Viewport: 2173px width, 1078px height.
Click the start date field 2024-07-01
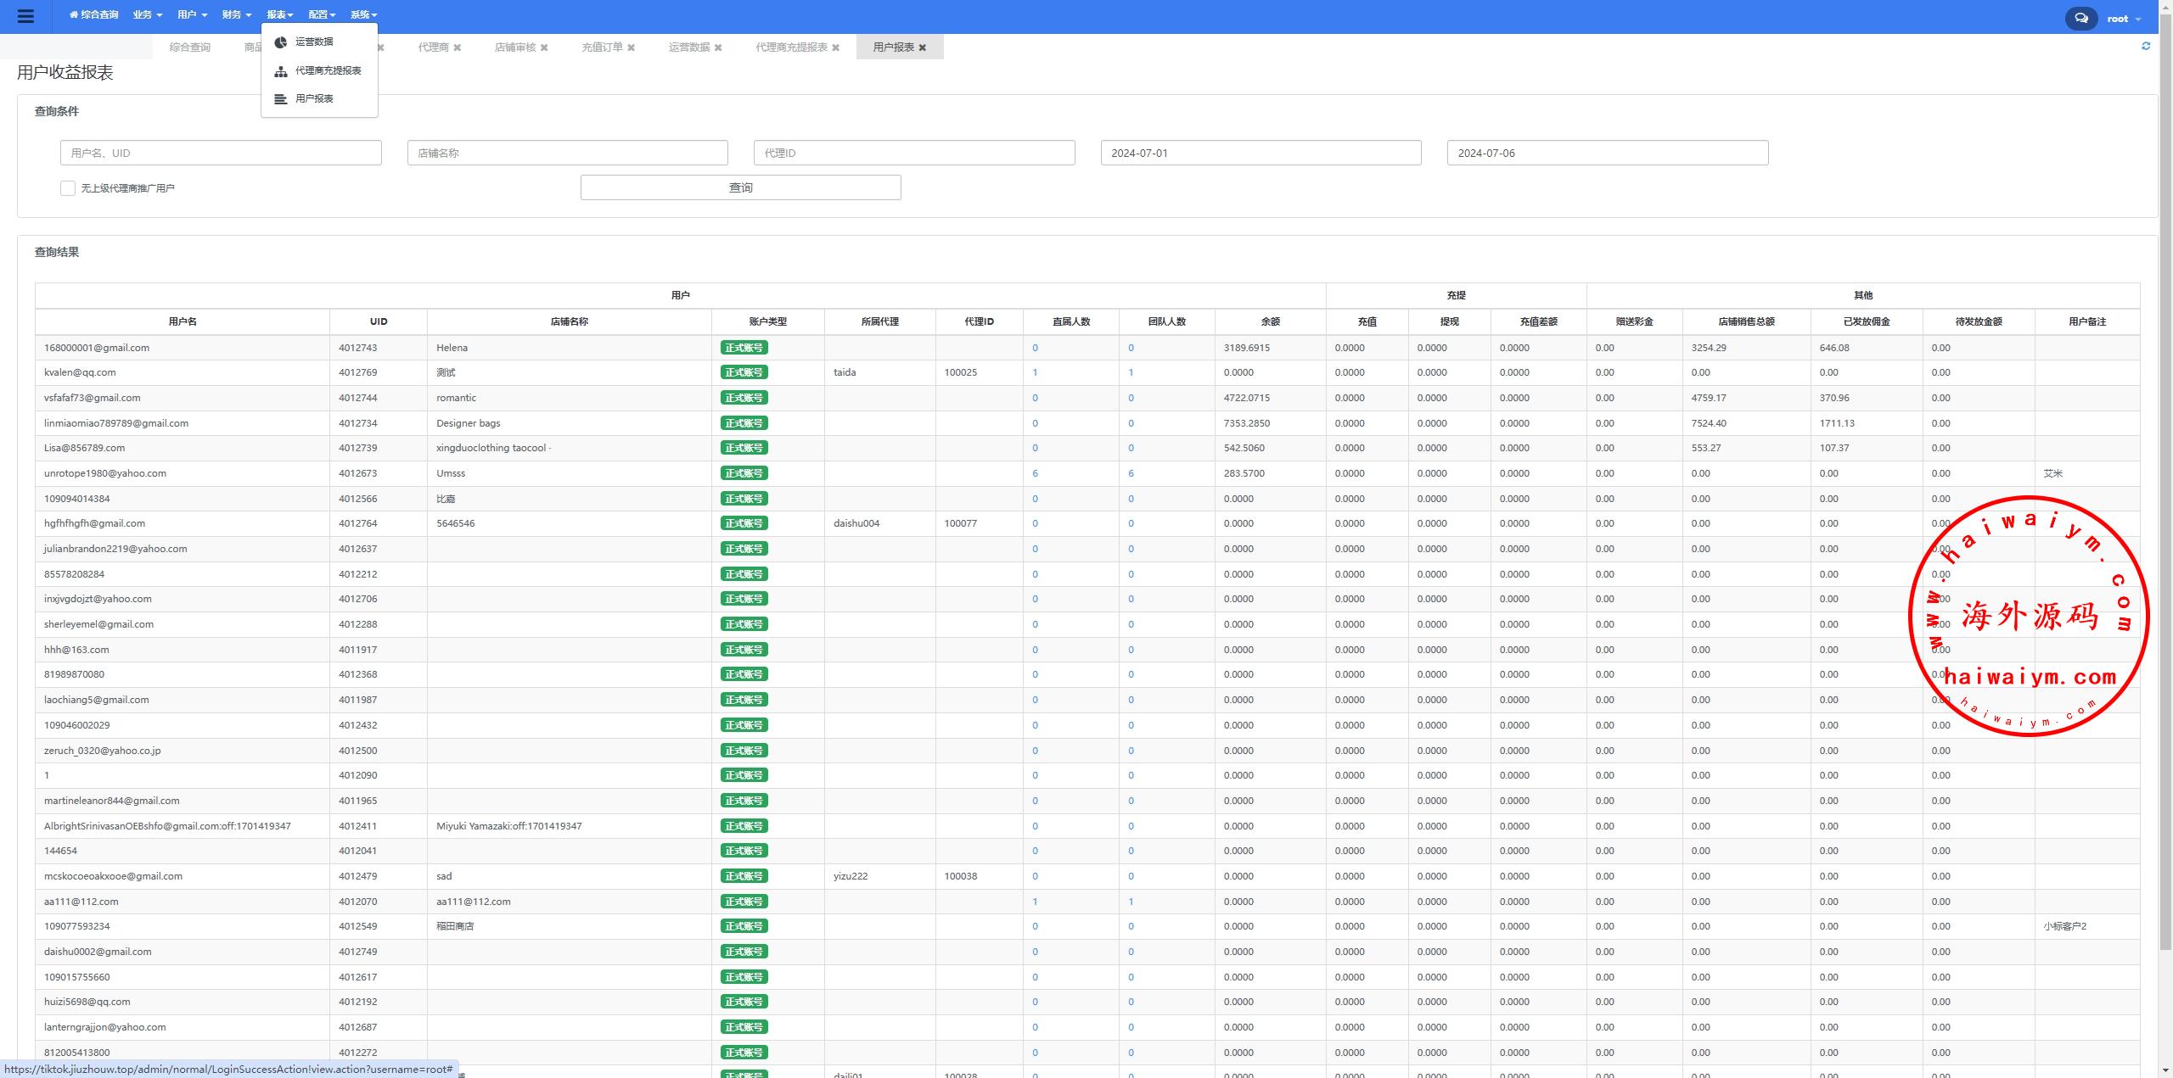[1261, 154]
